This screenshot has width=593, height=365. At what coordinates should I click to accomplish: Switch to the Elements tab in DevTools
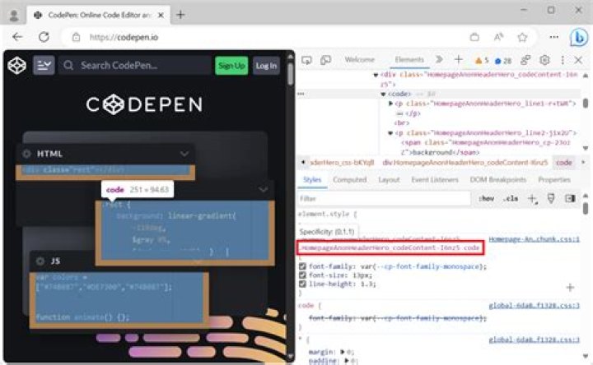[409, 60]
